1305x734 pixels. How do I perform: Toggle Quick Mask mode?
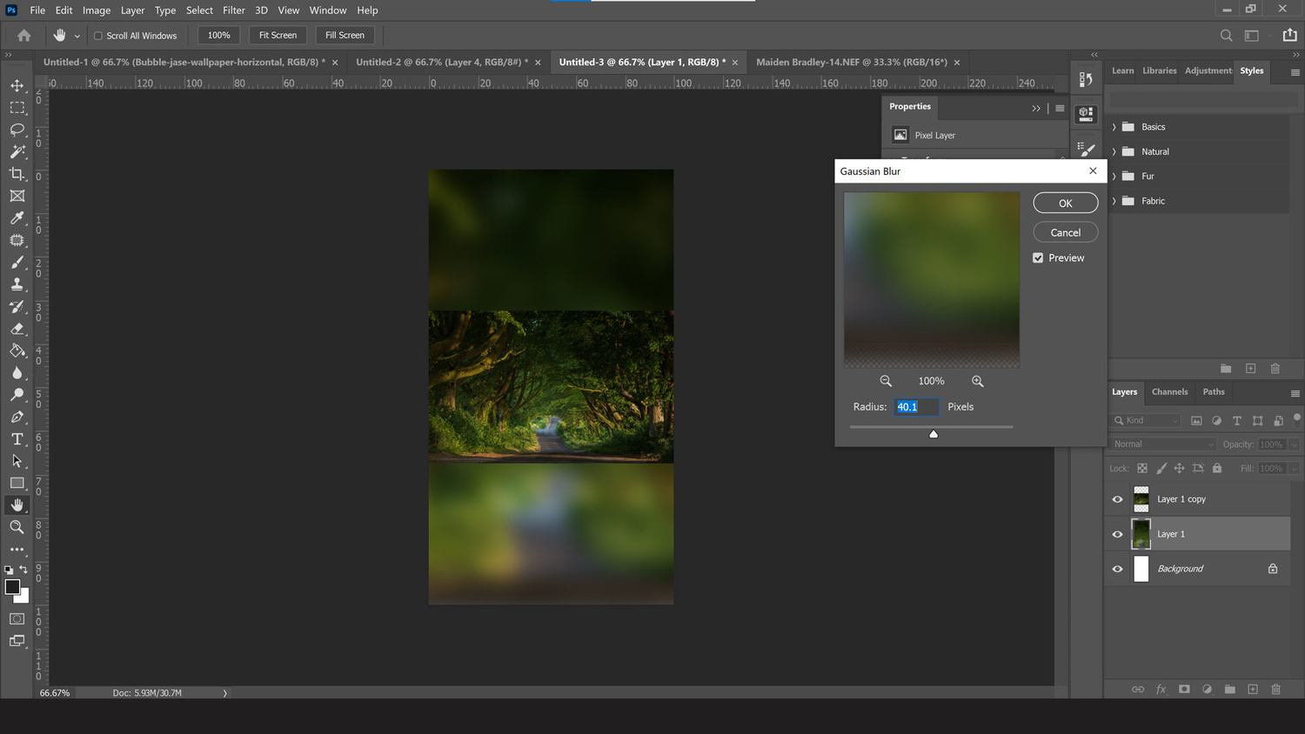[x=17, y=619]
